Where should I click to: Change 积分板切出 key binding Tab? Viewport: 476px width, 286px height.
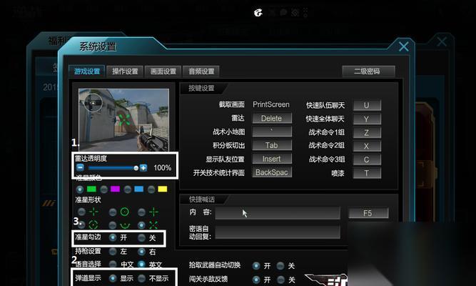272,145
